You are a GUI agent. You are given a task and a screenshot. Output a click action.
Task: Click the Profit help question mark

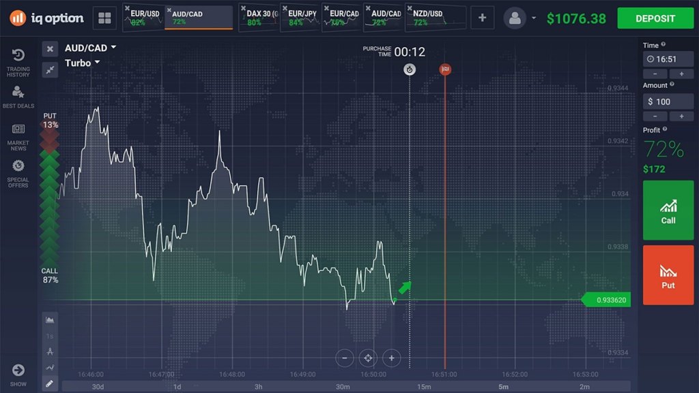pos(665,129)
